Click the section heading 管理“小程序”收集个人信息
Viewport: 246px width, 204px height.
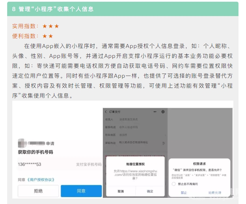[56, 9]
